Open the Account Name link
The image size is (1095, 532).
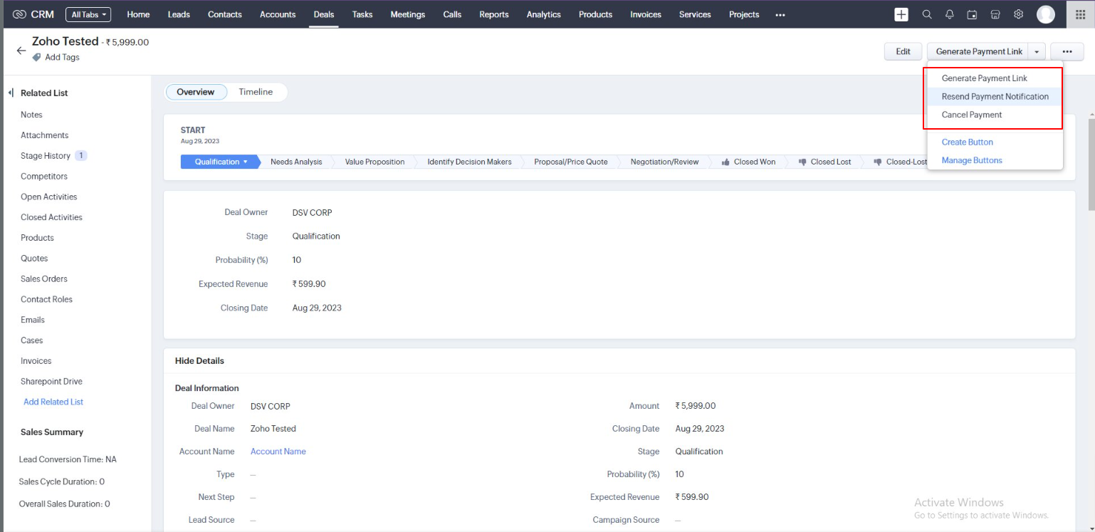[x=278, y=452]
